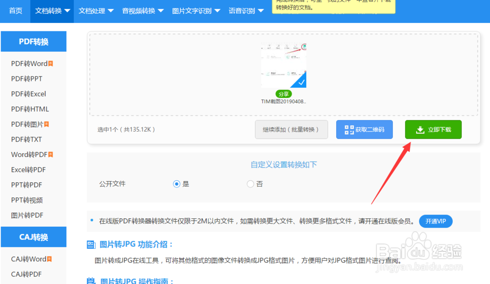The height and width of the screenshot is (284, 490).
Task: Open the 语音识别 menu label
Action: pyautogui.click(x=242, y=11)
